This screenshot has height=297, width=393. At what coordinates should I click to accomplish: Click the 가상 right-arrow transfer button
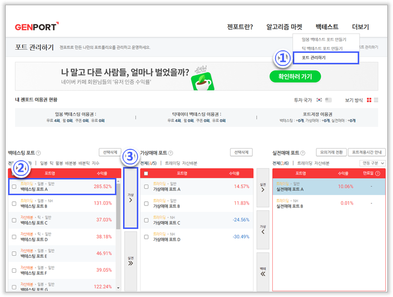click(130, 198)
